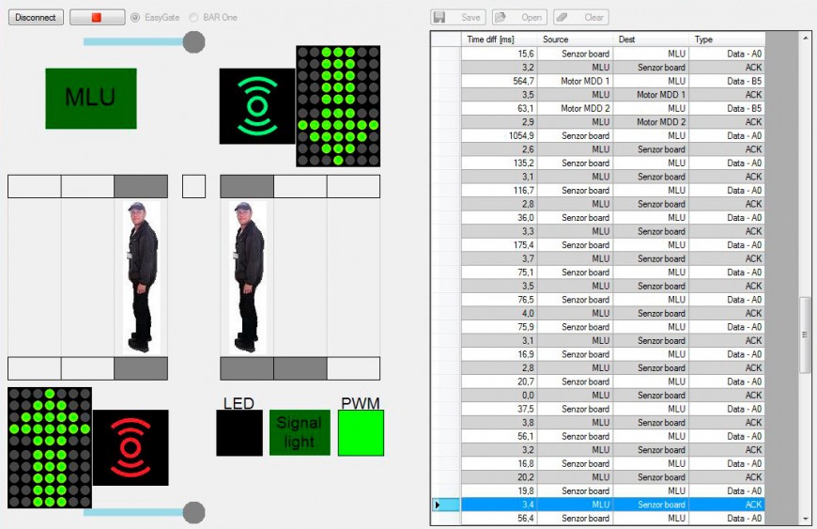The width and height of the screenshot is (817, 529).
Task: Click the top green arrow LED matrix
Action: 338,106
